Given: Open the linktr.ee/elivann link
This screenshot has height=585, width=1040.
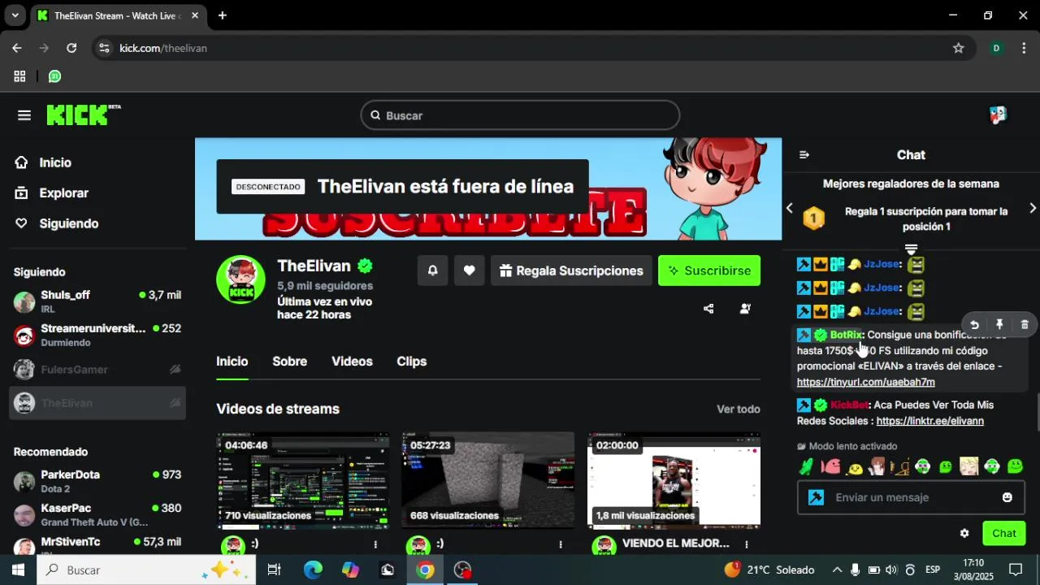Looking at the screenshot, I should (930, 421).
